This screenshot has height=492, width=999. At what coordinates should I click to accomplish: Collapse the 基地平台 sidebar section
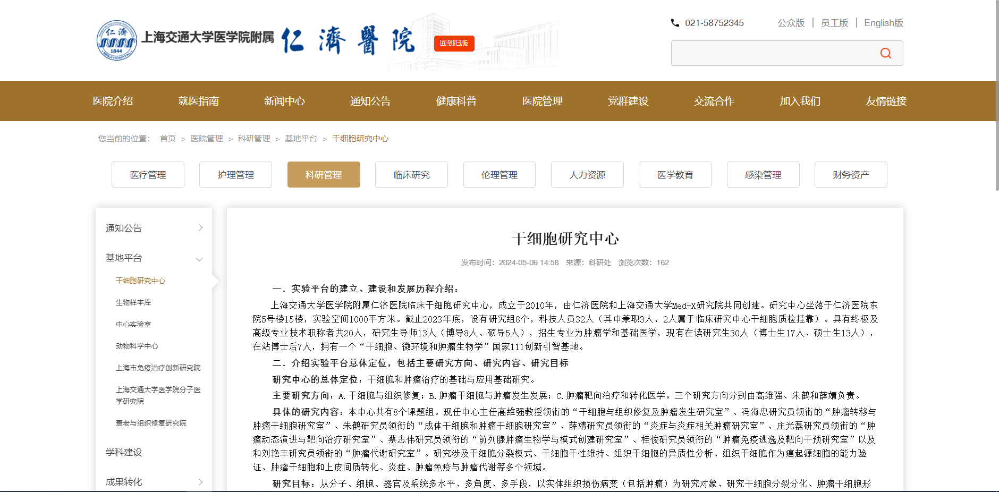199,259
